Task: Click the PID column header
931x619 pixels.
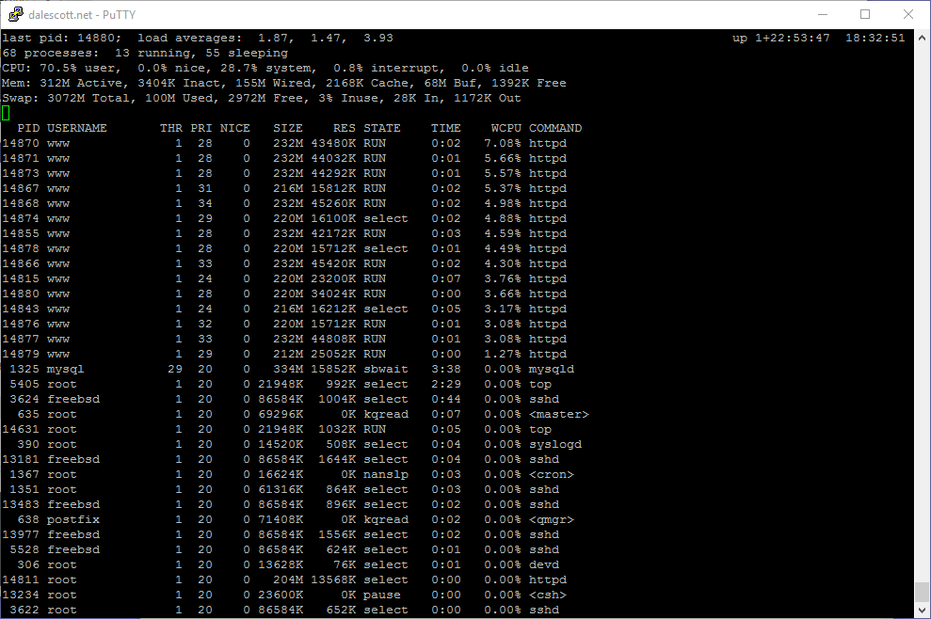Action: pyautogui.click(x=28, y=128)
